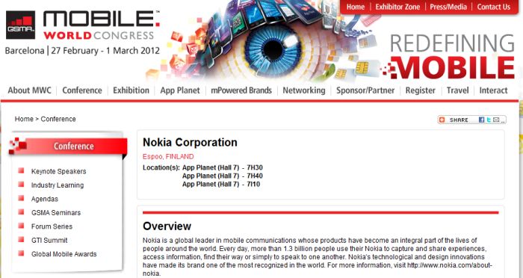The image size is (523, 278).
Task: Open the Press/Media link
Action: pos(448,7)
